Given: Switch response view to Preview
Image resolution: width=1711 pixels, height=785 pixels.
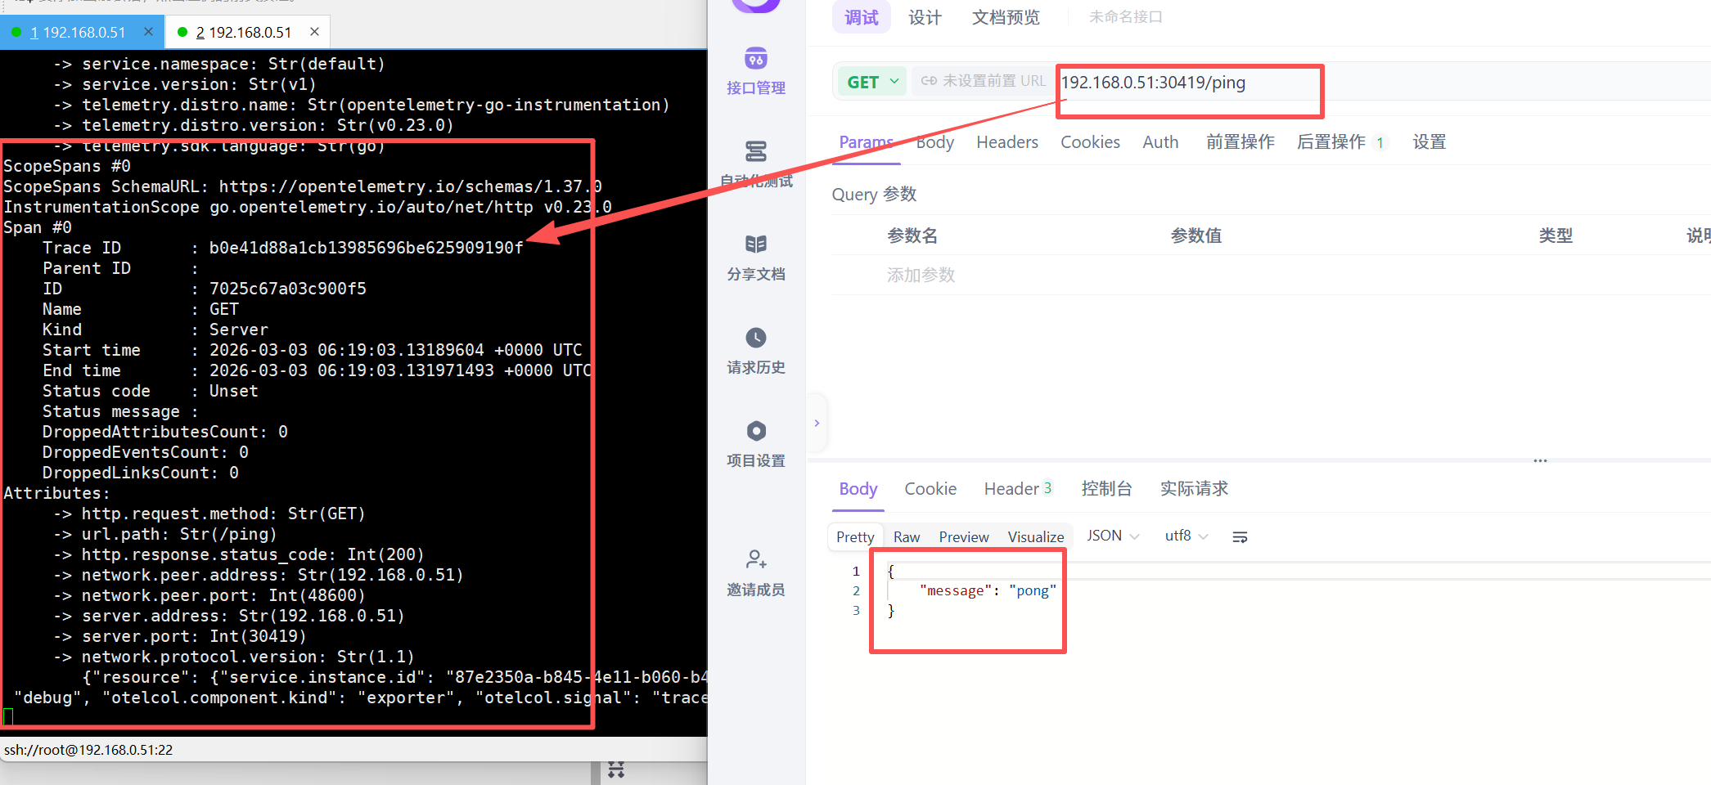Looking at the screenshot, I should 964,537.
